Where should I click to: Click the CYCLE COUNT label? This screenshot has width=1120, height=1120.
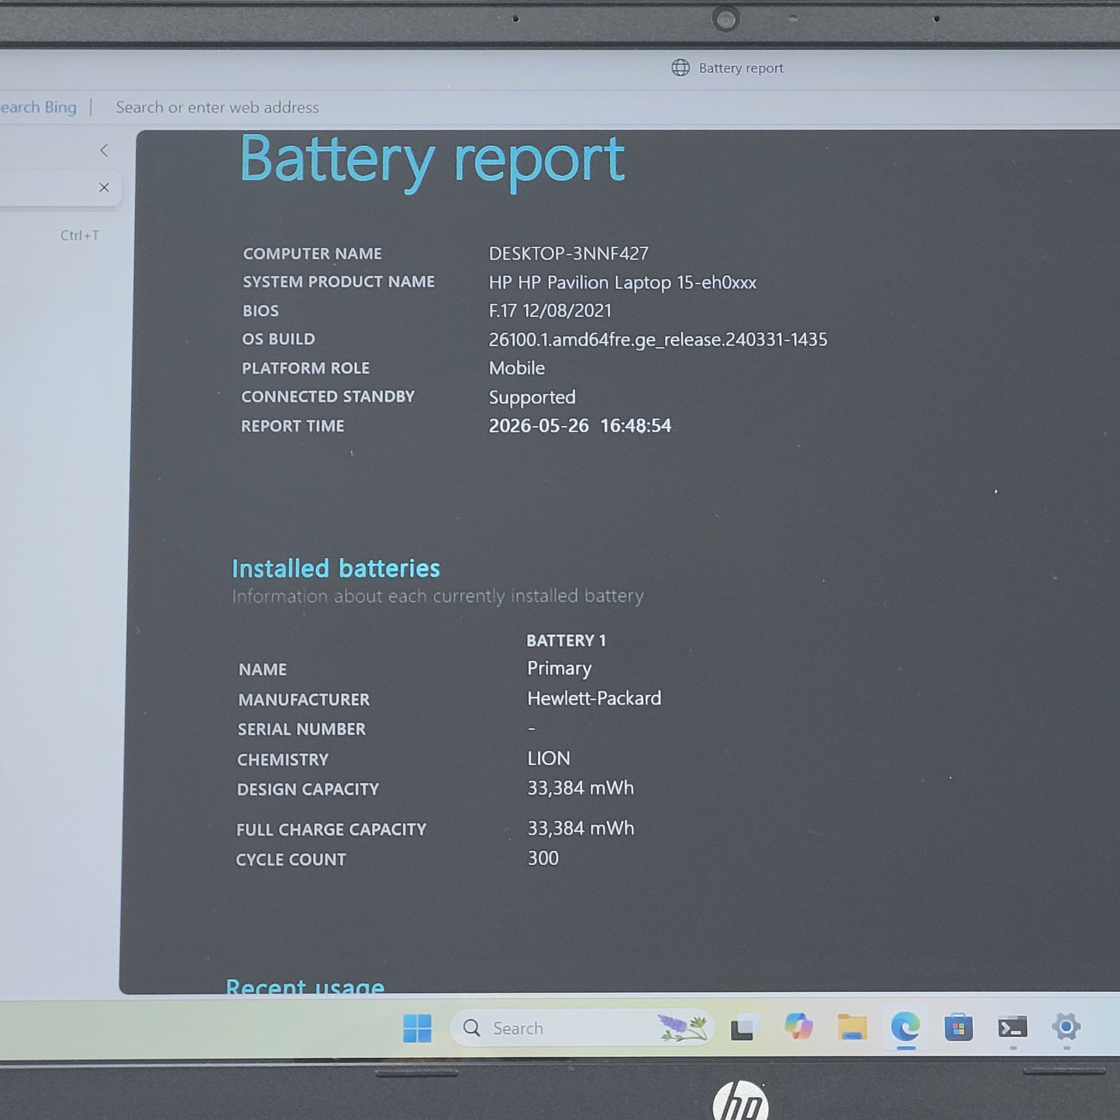(x=291, y=860)
